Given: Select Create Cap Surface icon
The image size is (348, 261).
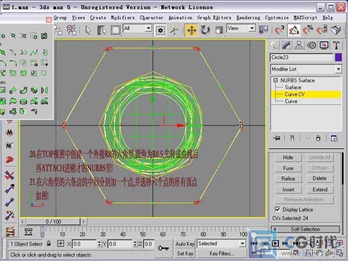Looking at the screenshot, I should click(x=23, y=101).
